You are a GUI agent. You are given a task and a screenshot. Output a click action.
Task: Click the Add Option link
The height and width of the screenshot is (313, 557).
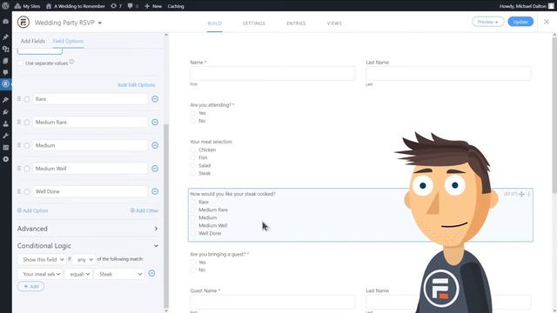click(33, 210)
